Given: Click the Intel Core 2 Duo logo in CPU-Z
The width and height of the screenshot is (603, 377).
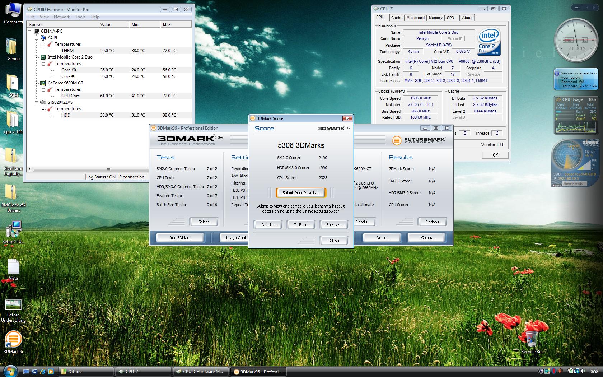Looking at the screenshot, I should click(x=489, y=42).
